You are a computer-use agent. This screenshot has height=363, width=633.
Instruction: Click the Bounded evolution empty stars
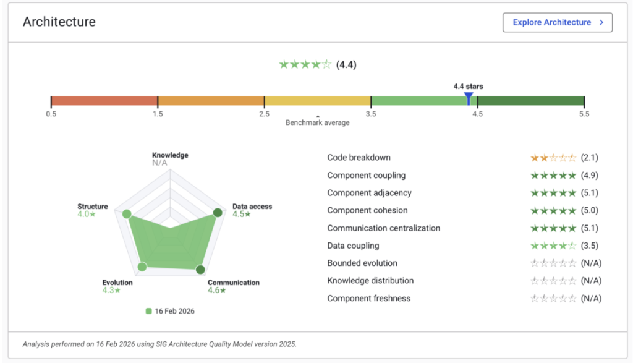click(x=553, y=263)
